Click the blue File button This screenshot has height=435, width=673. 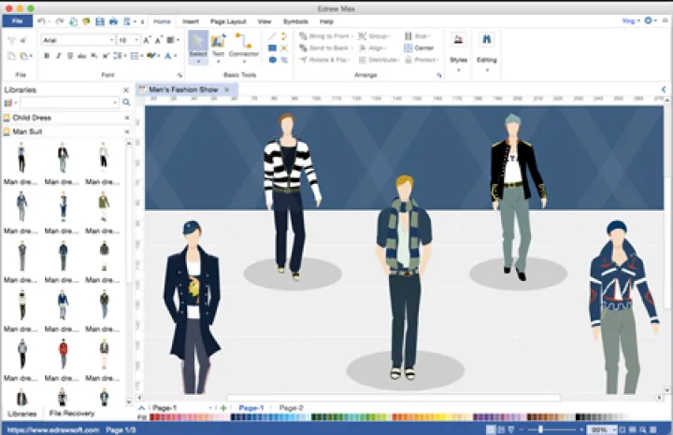point(16,21)
